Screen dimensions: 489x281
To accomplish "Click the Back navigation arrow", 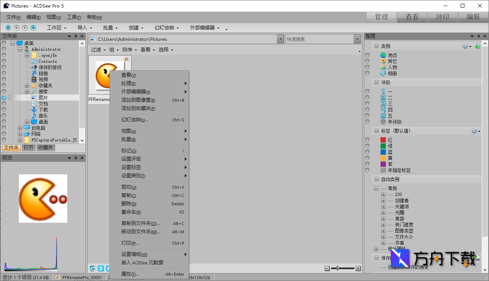I will click(x=16, y=28).
